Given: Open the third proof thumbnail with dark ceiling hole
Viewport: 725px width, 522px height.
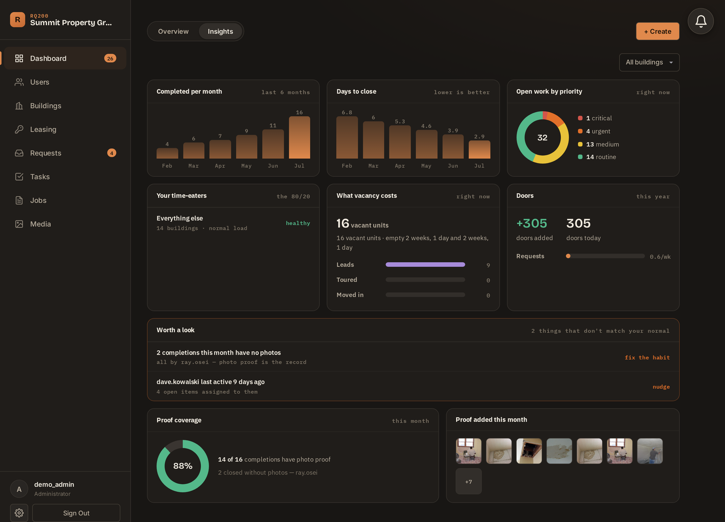Looking at the screenshot, I should (x=529, y=451).
